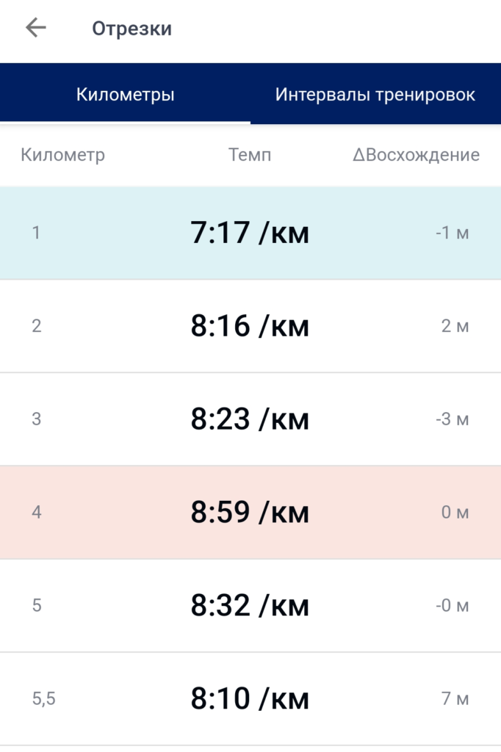Click the 2 м elevation value
Viewport: 501px width, 752px height.
coord(455,326)
